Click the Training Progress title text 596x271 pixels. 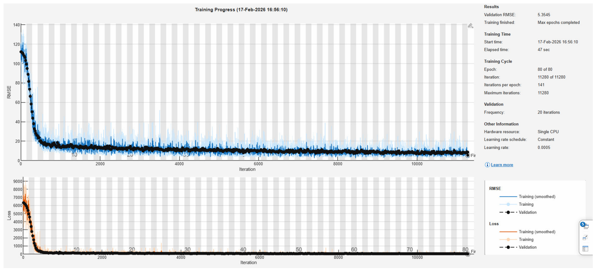tap(241, 10)
